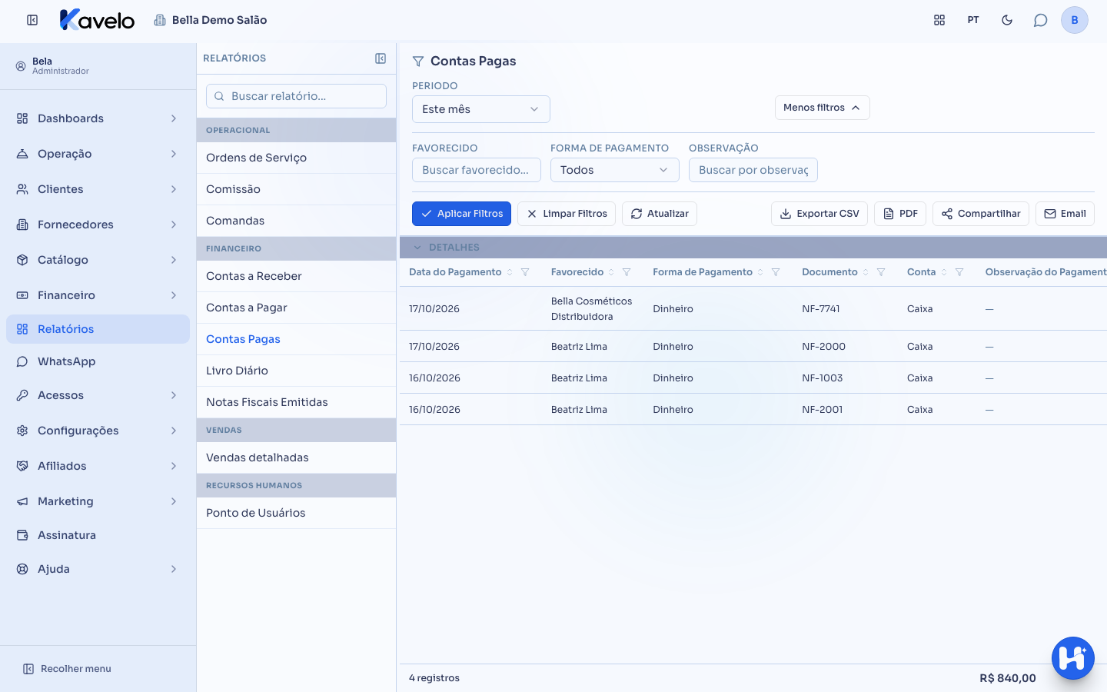Focus the Buscar relatório search field
The image size is (1107, 692).
click(296, 96)
